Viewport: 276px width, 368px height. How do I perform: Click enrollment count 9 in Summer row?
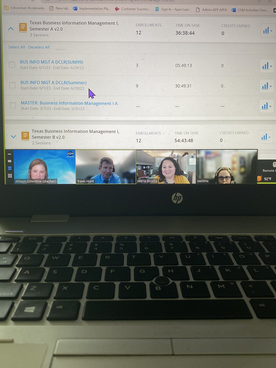(x=137, y=86)
